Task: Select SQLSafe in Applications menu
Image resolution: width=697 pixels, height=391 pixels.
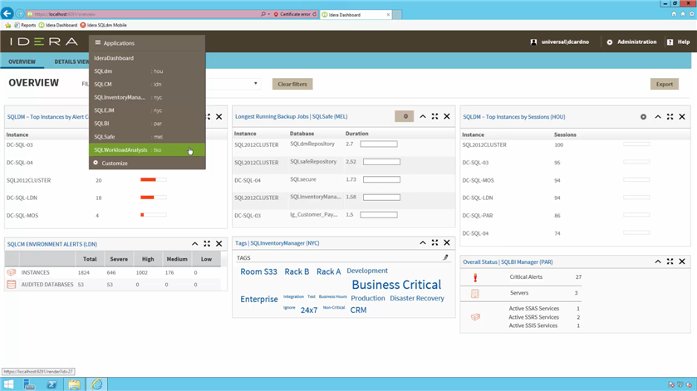Action: (147, 137)
